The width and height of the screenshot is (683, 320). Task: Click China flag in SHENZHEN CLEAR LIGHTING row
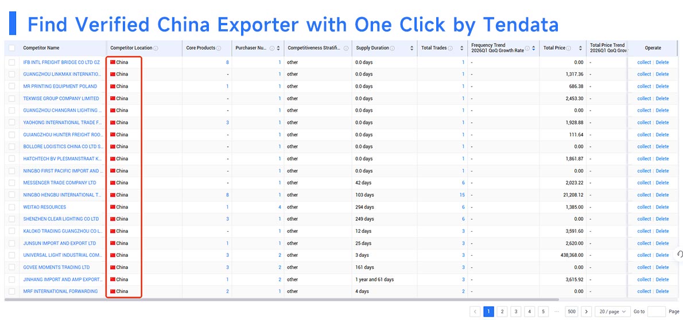pos(113,219)
